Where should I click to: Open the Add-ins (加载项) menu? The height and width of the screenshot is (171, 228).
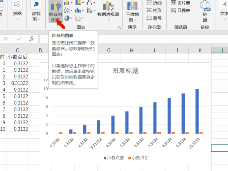click(x=36, y=11)
